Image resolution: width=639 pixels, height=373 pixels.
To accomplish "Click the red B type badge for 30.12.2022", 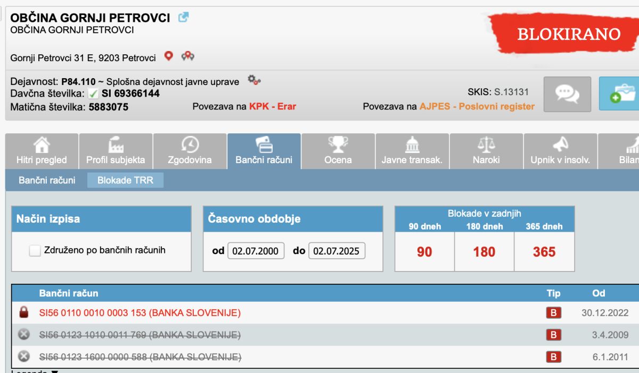I will tap(553, 313).
